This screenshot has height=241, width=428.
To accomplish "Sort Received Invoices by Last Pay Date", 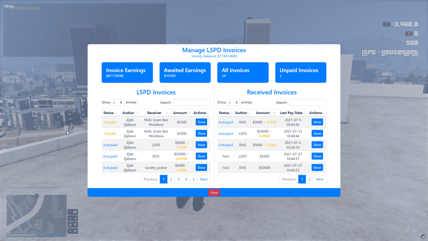I will click(x=292, y=113).
